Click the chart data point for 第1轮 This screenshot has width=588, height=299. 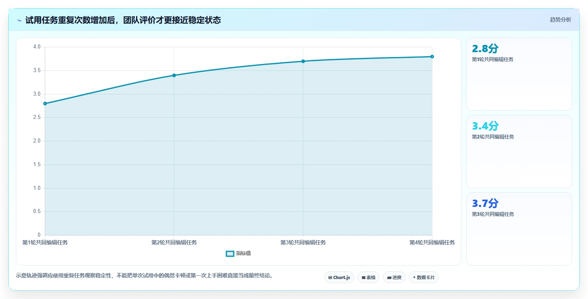click(45, 103)
